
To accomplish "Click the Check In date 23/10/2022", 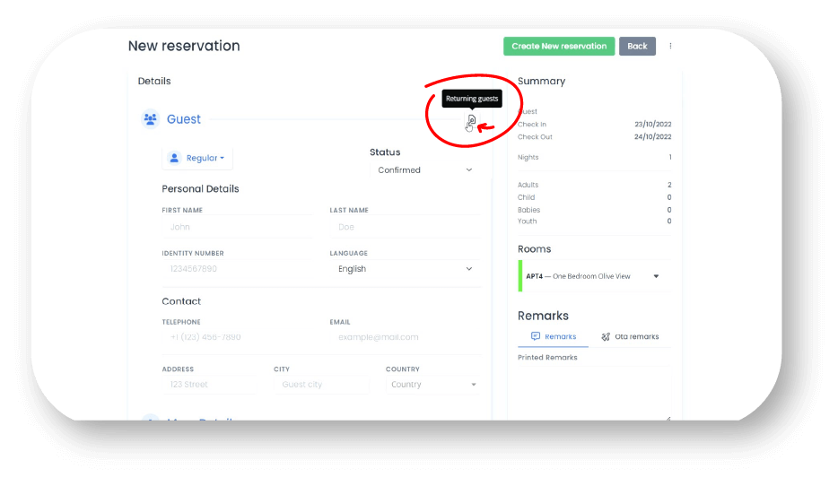I will point(652,124).
